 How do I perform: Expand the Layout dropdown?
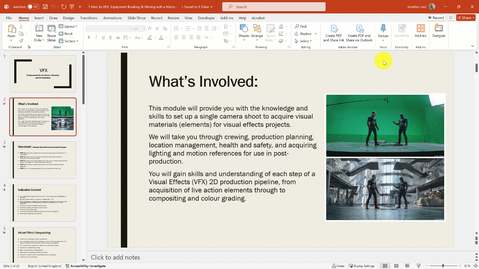68,27
